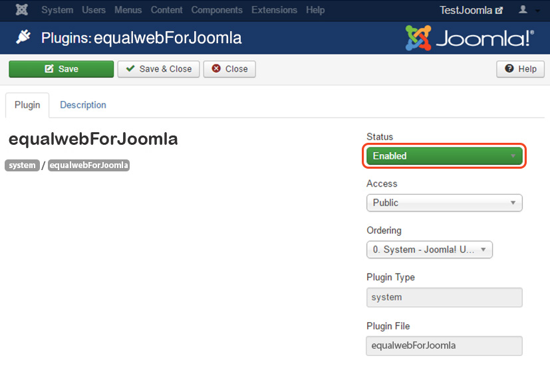
Task: Open the Components menu
Action: click(x=217, y=10)
